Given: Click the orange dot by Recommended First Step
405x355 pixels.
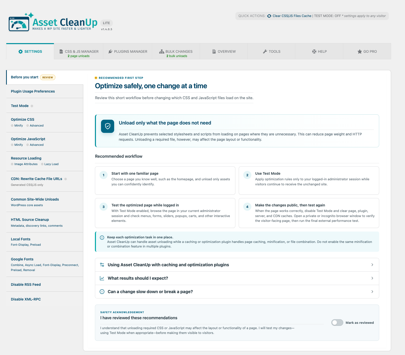Looking at the screenshot, I should (x=96, y=78).
